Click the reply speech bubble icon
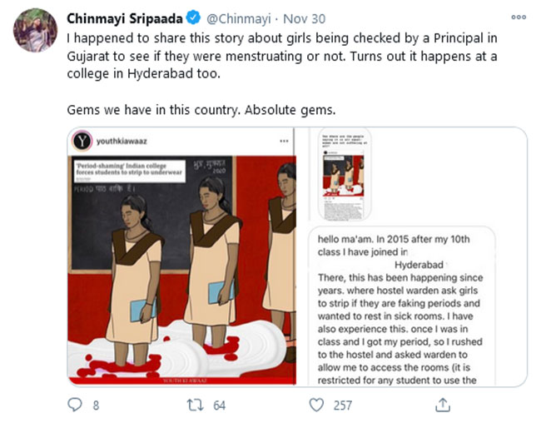Viewport: 541px width, 423px height. (76, 406)
